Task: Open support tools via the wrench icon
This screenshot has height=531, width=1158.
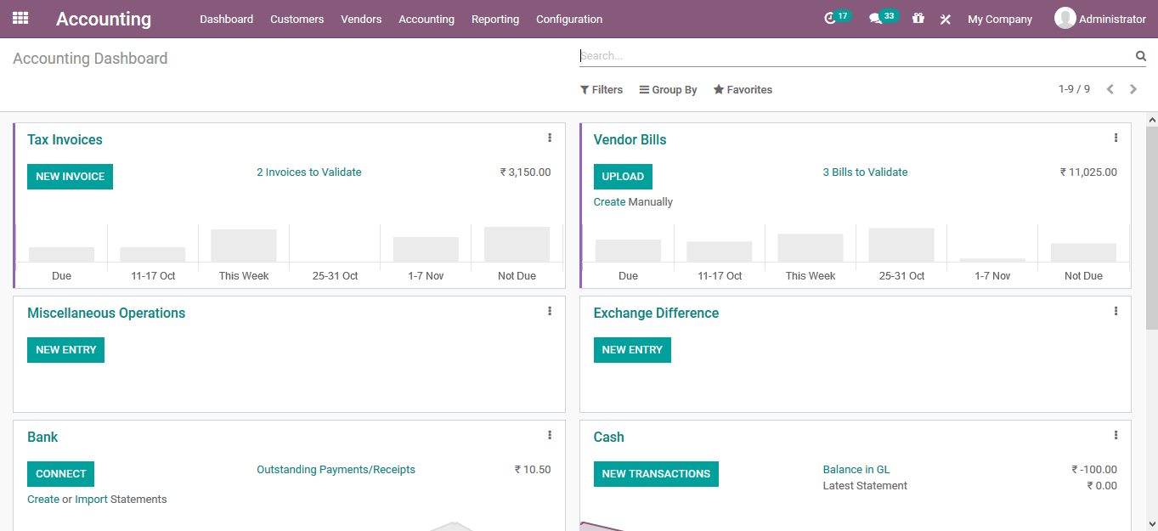Action: (945, 18)
